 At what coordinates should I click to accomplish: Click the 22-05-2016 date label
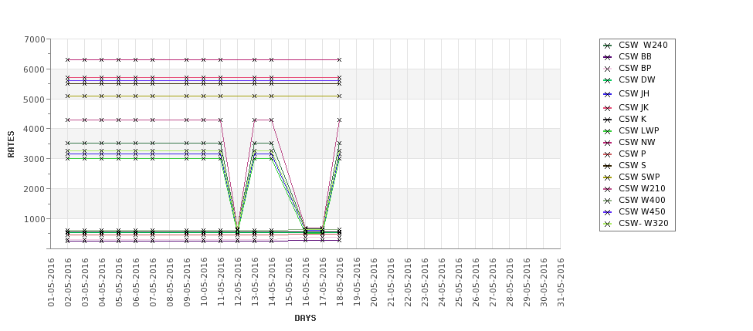coord(408,282)
